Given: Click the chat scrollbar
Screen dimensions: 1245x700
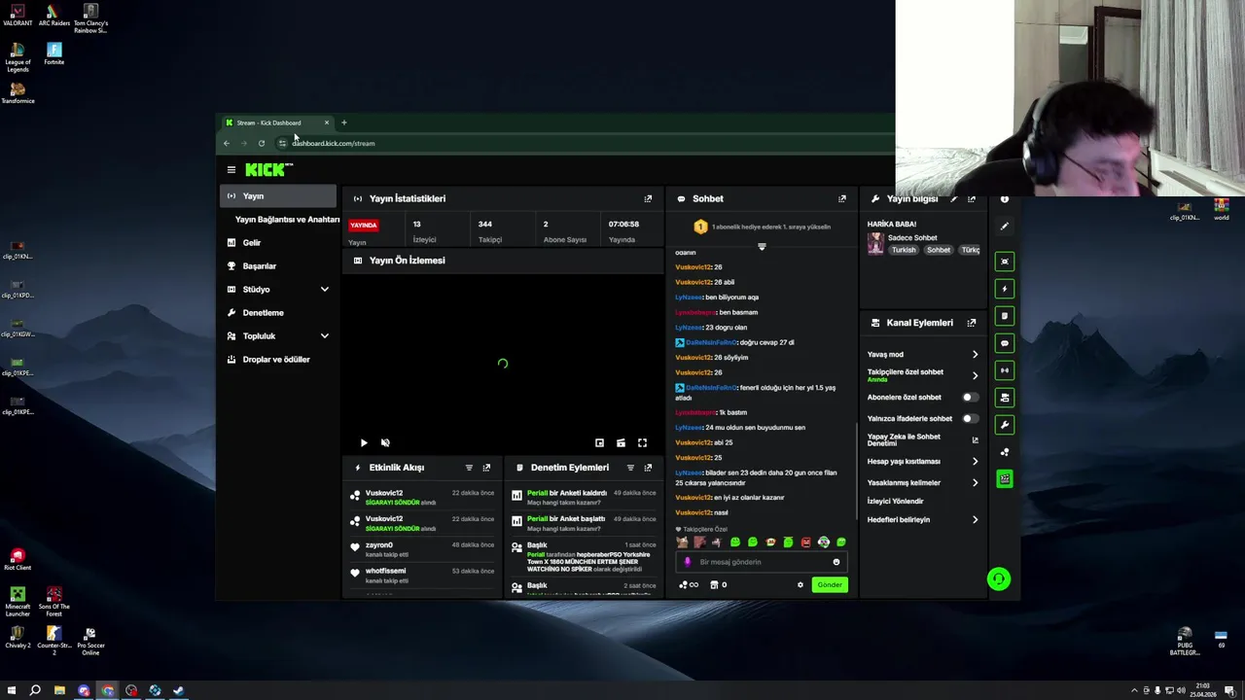Looking at the screenshot, I should tap(856, 471).
